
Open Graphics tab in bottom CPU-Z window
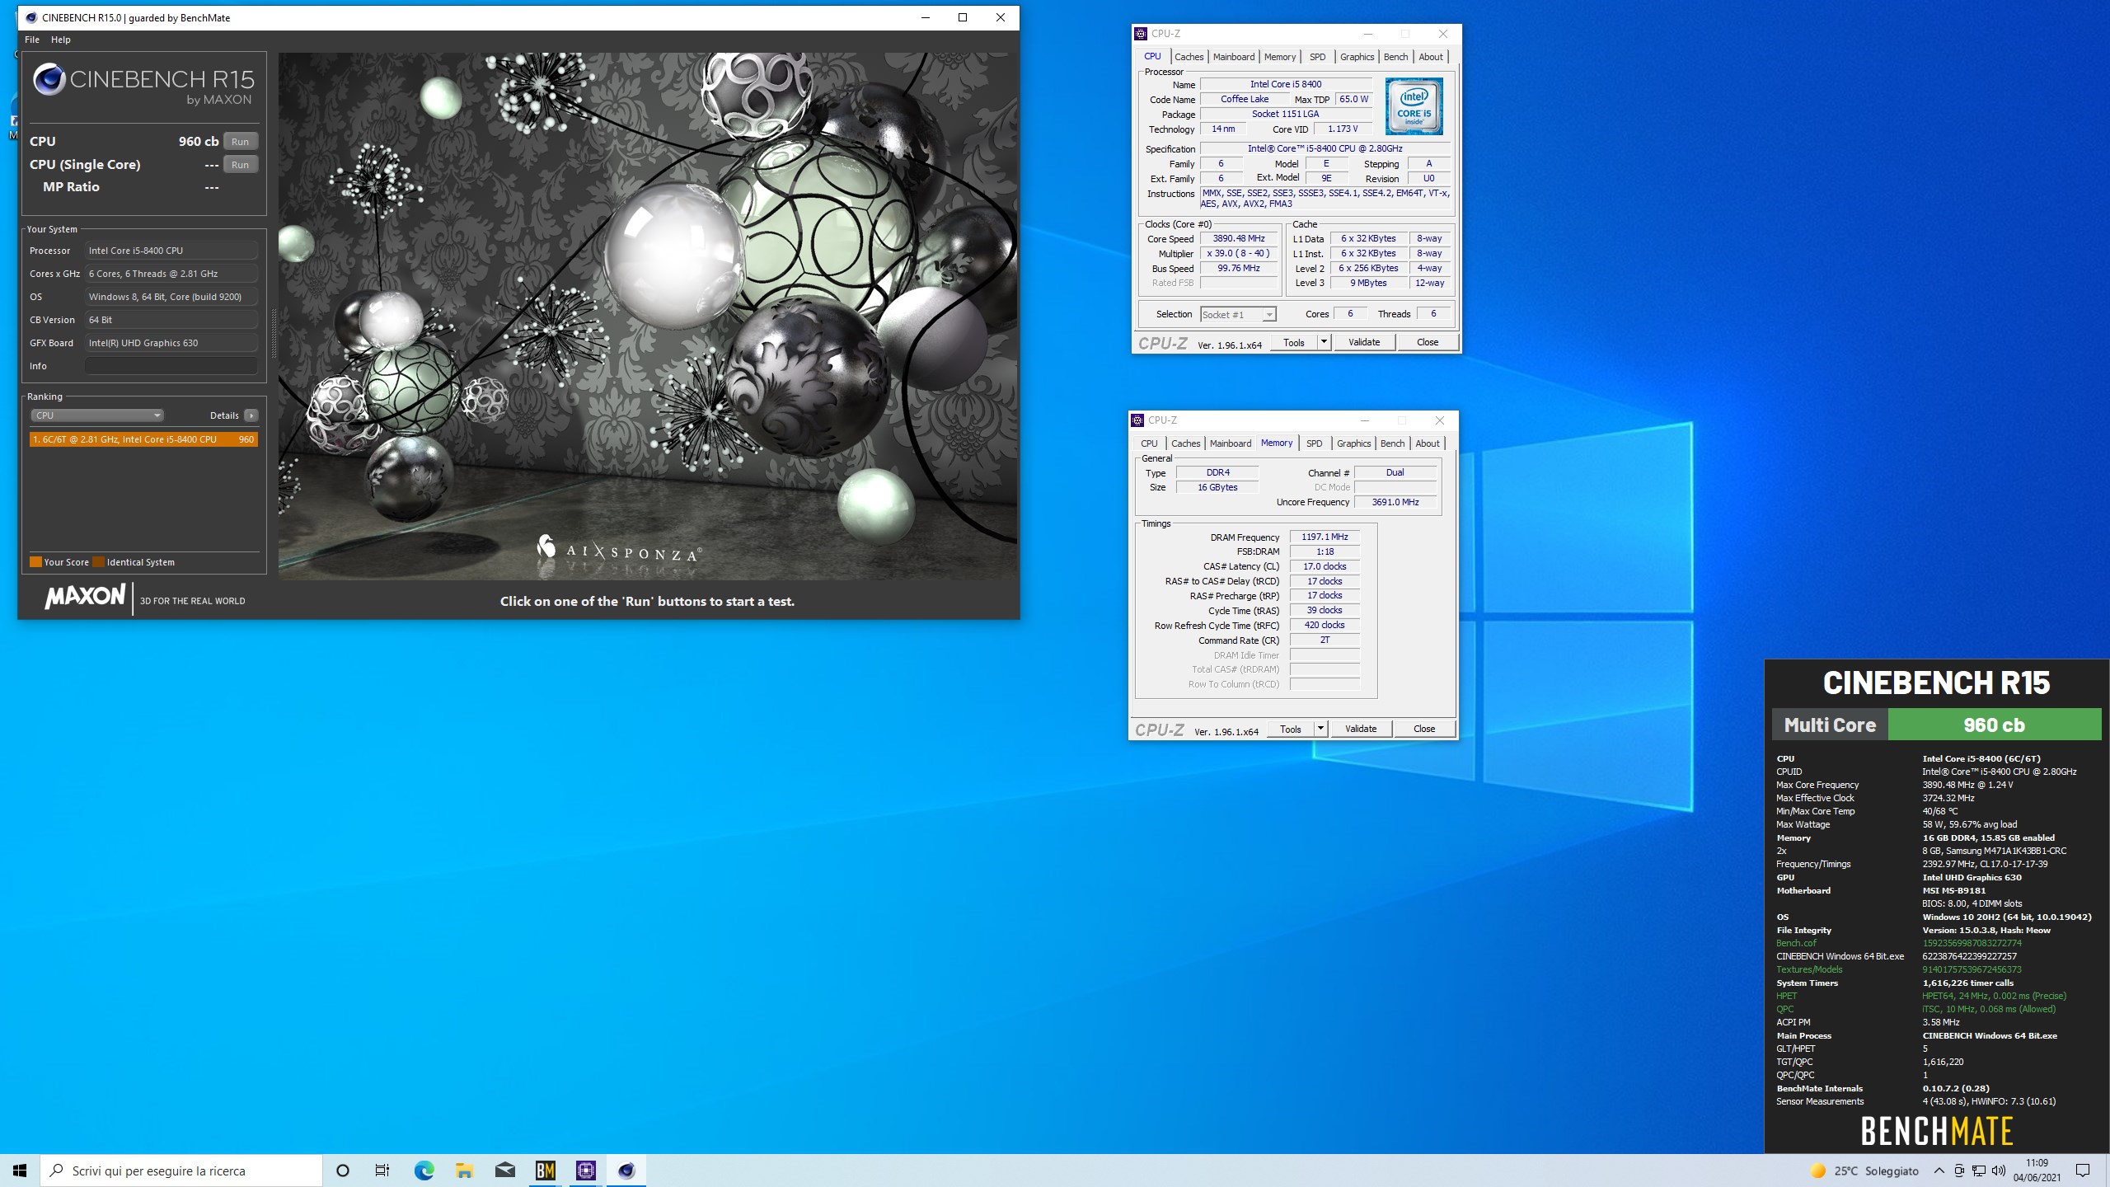coord(1353,443)
